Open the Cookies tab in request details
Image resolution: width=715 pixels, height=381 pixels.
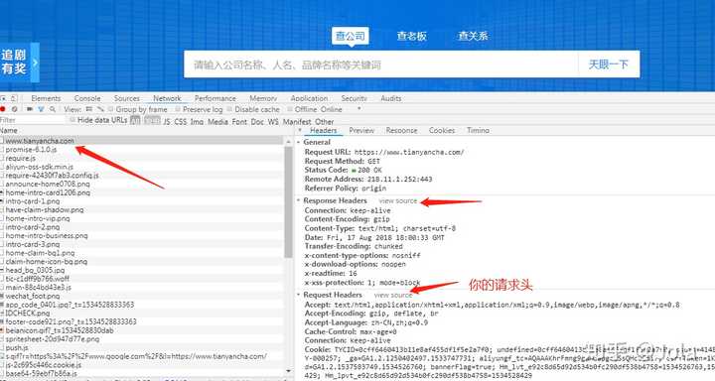tap(441, 130)
